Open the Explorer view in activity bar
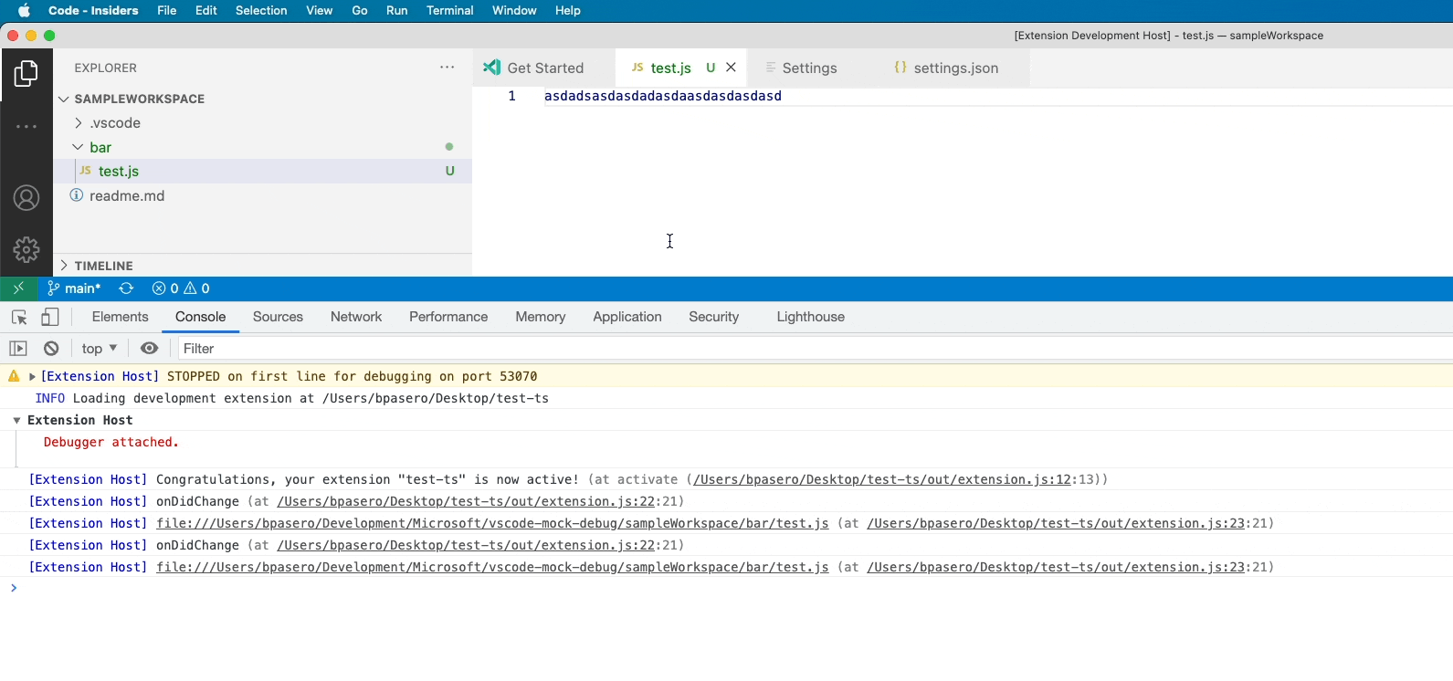Image resolution: width=1453 pixels, height=681 pixels. [x=26, y=73]
